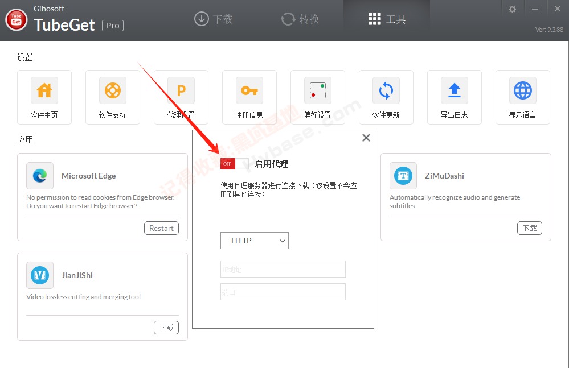Expand the HTTP proxy type dropdown
Screen dimensions: 569x368
[255, 241]
